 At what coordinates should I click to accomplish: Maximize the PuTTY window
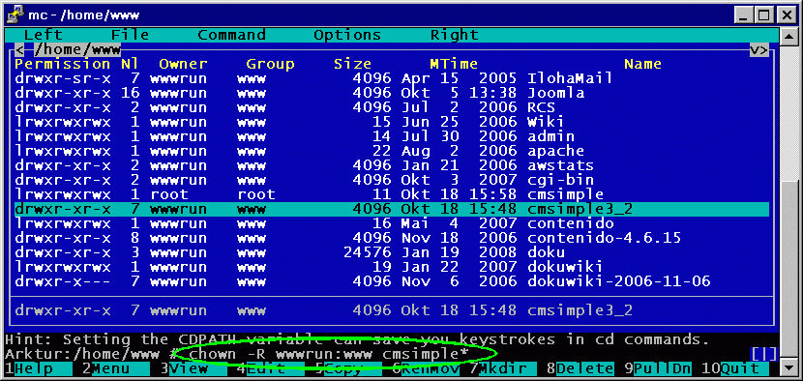click(x=764, y=15)
